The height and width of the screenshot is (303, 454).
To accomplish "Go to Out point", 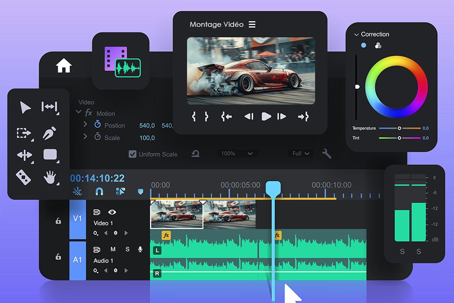I will click(303, 117).
